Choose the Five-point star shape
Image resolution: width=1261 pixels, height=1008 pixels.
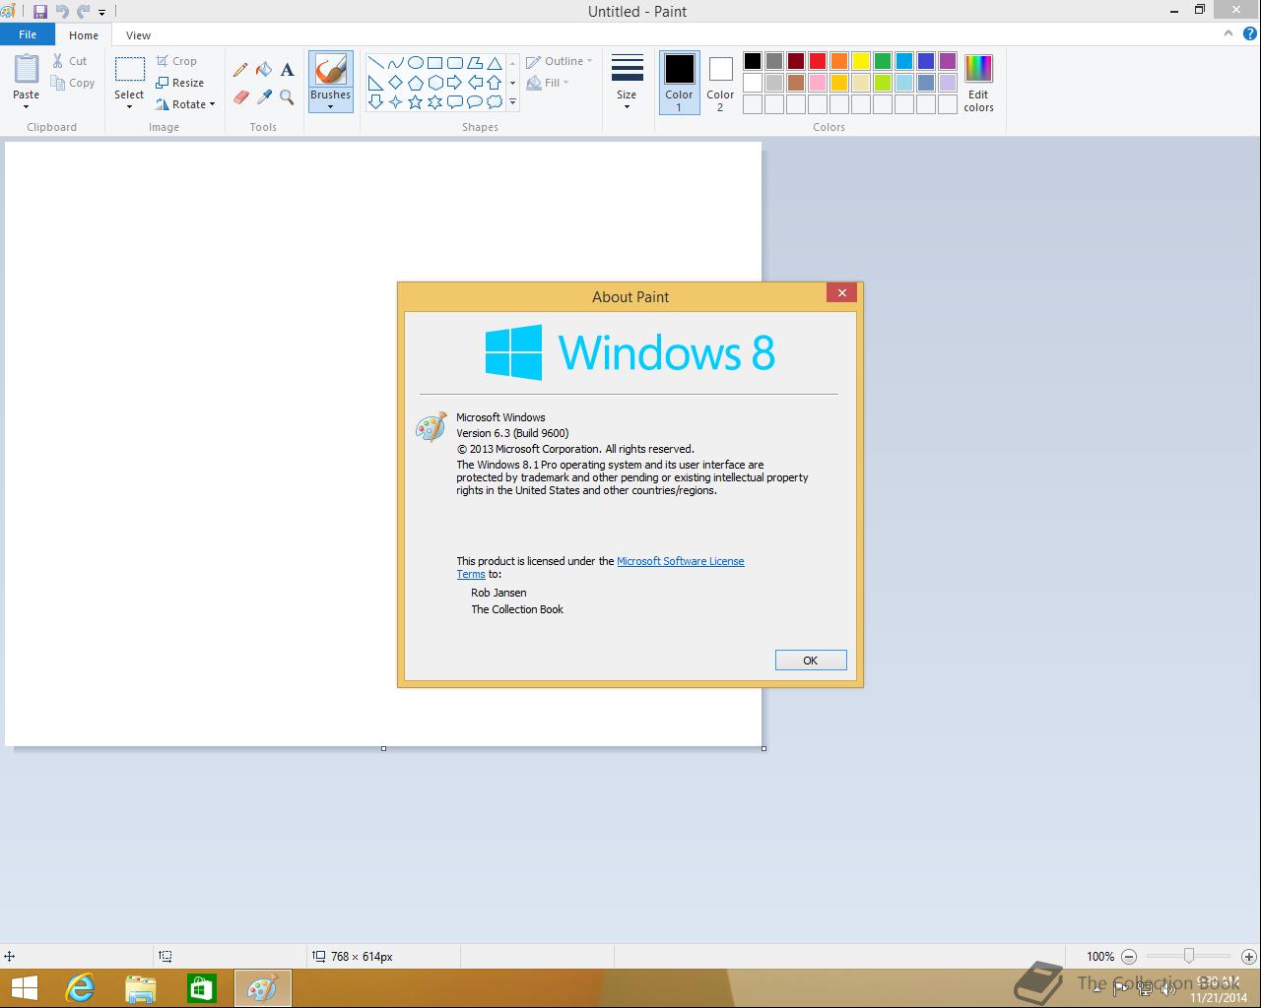415,101
